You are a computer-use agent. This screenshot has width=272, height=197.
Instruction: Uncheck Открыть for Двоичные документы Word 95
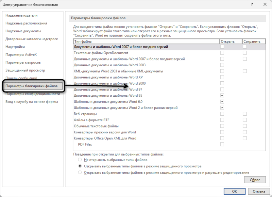pyautogui.click(x=222, y=95)
